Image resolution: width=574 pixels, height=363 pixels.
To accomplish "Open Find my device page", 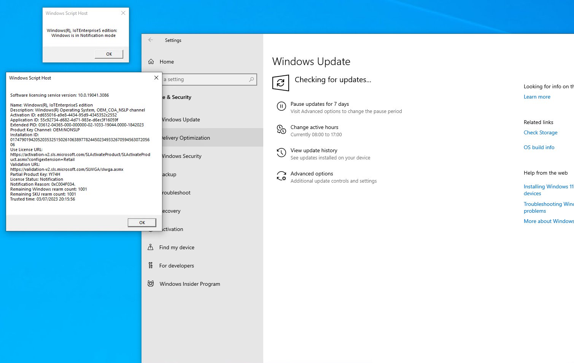I will [x=202, y=247].
